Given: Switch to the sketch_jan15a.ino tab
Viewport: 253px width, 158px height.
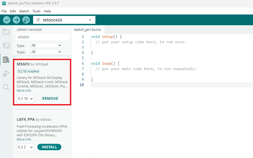Looking at the screenshot, I should click(x=87, y=30).
